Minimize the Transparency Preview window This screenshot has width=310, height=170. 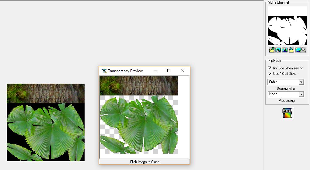[155, 71]
